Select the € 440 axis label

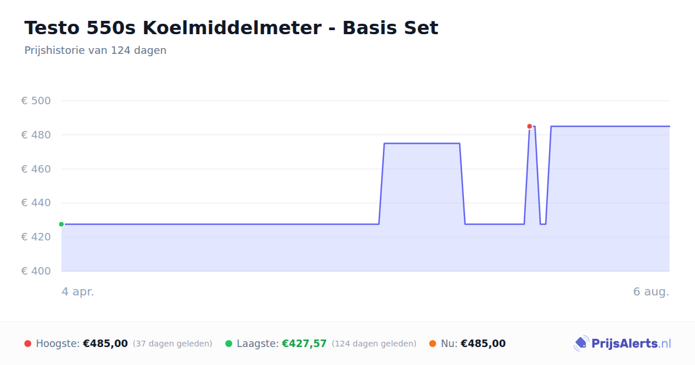coord(36,203)
